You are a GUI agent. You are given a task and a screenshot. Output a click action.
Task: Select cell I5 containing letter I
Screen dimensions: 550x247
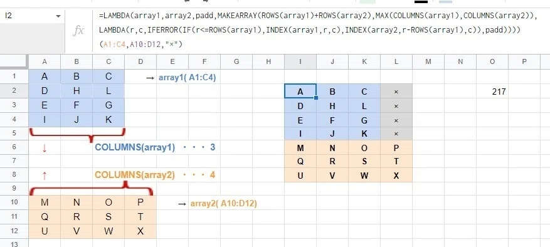(x=300, y=134)
